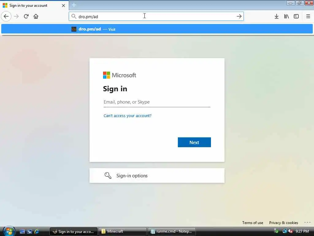
Task: Open the Downloads panel
Action: tap(276, 16)
